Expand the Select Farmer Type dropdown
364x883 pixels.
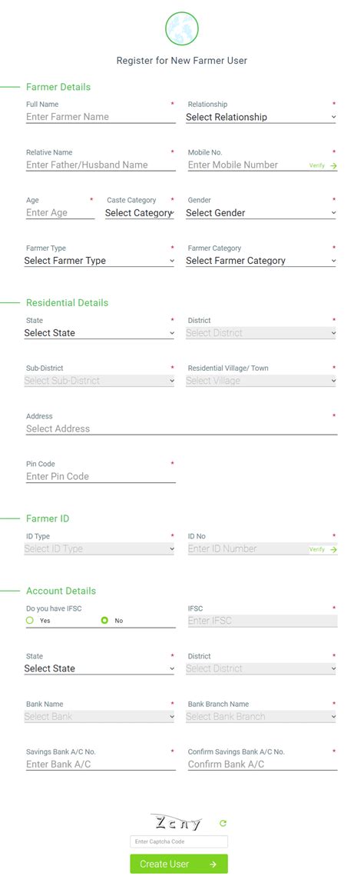tap(100, 261)
